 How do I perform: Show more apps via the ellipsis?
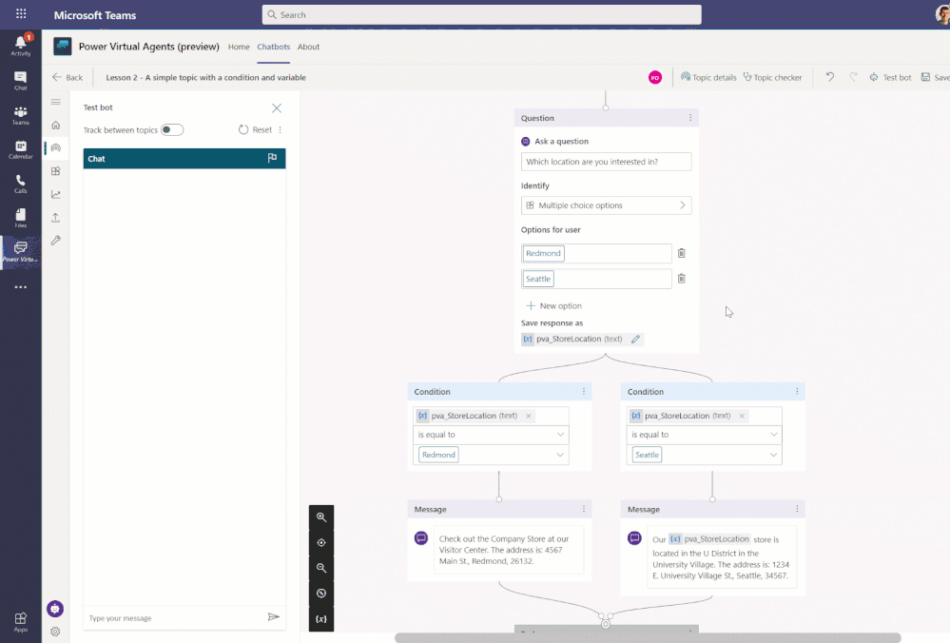point(21,287)
